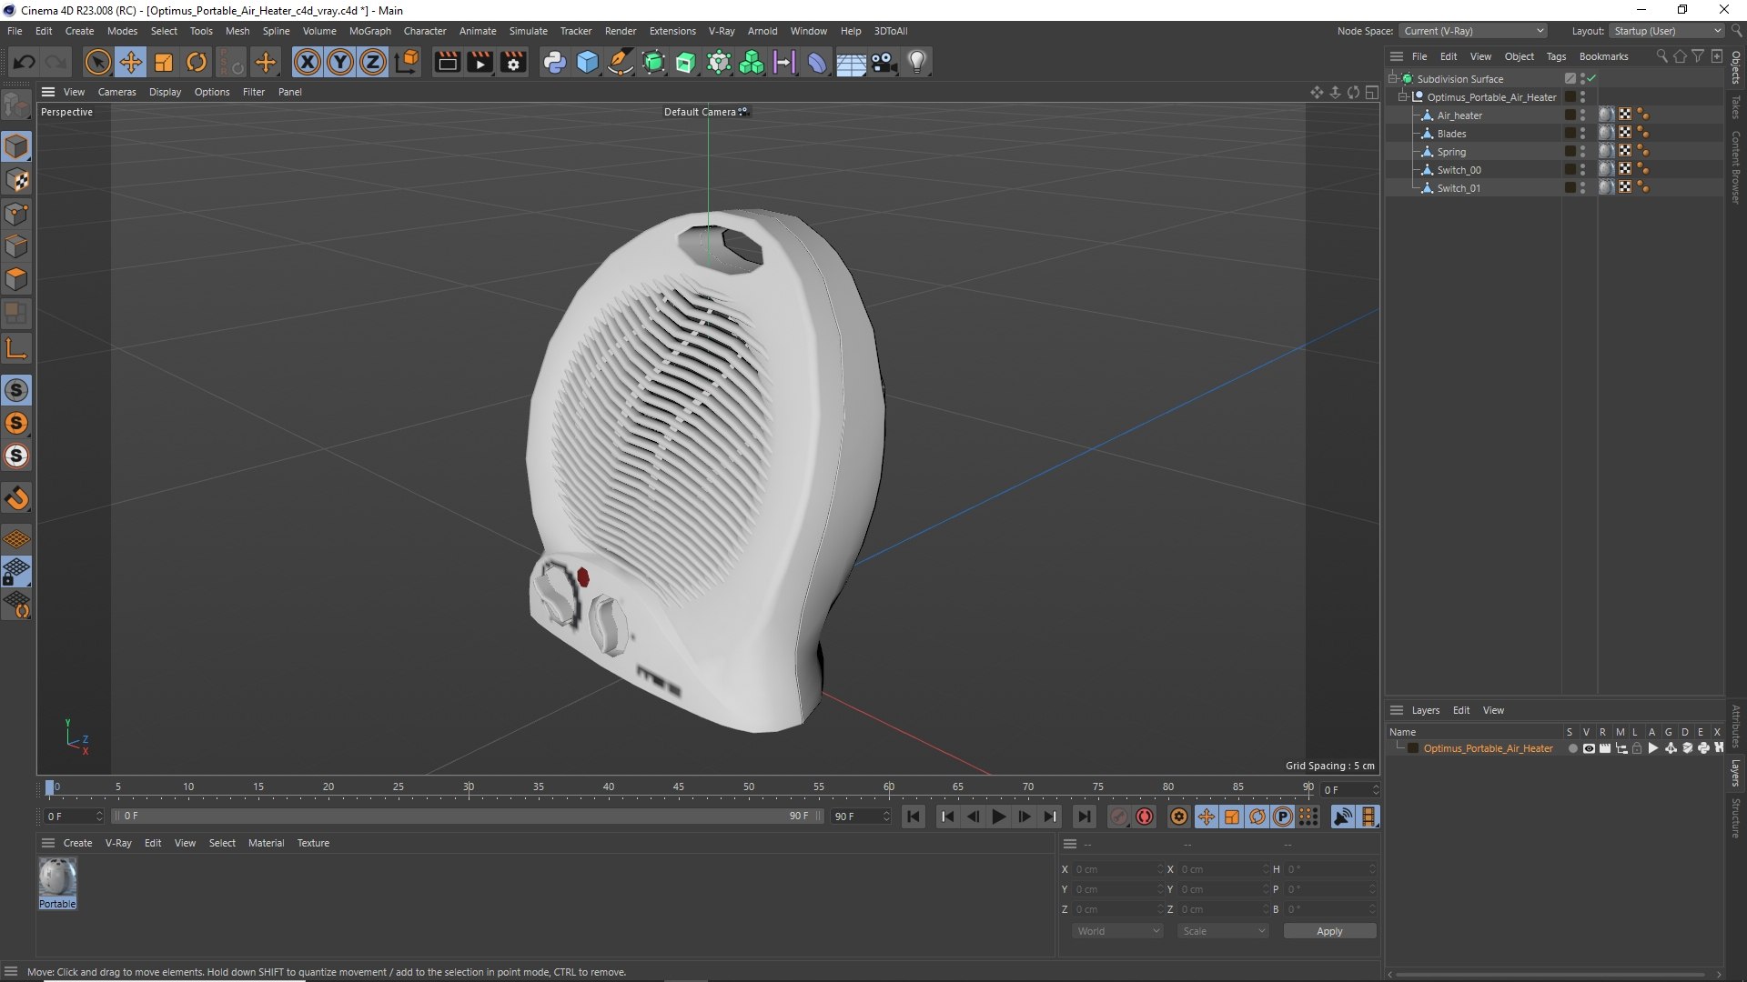The image size is (1747, 982).
Task: Open the World coordinate dropdown
Action: coord(1117,931)
